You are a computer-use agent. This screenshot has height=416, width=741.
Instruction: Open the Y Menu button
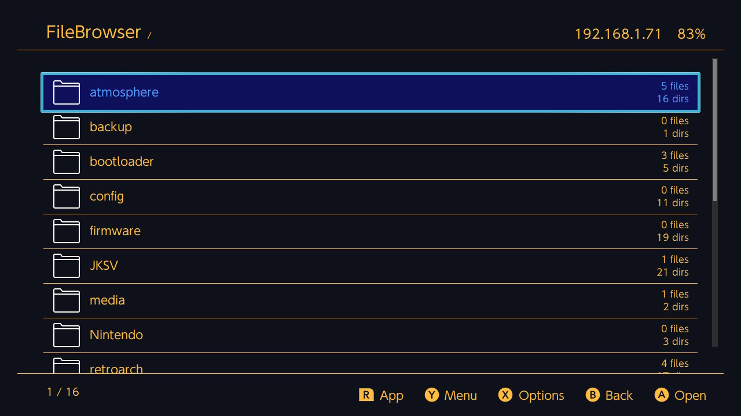[x=451, y=395]
